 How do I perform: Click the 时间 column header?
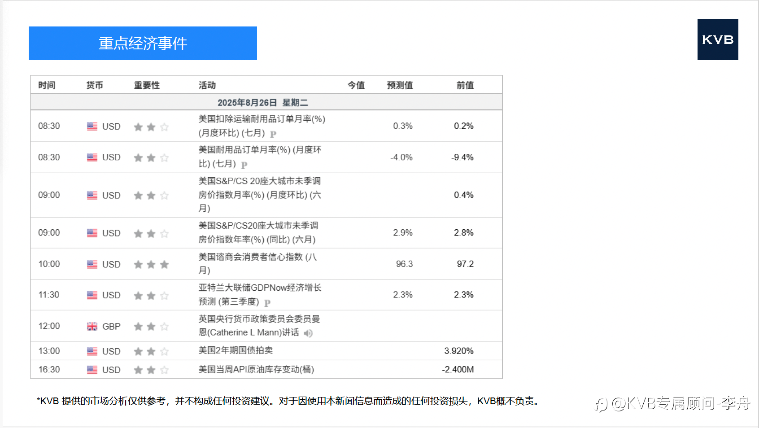click(x=47, y=85)
